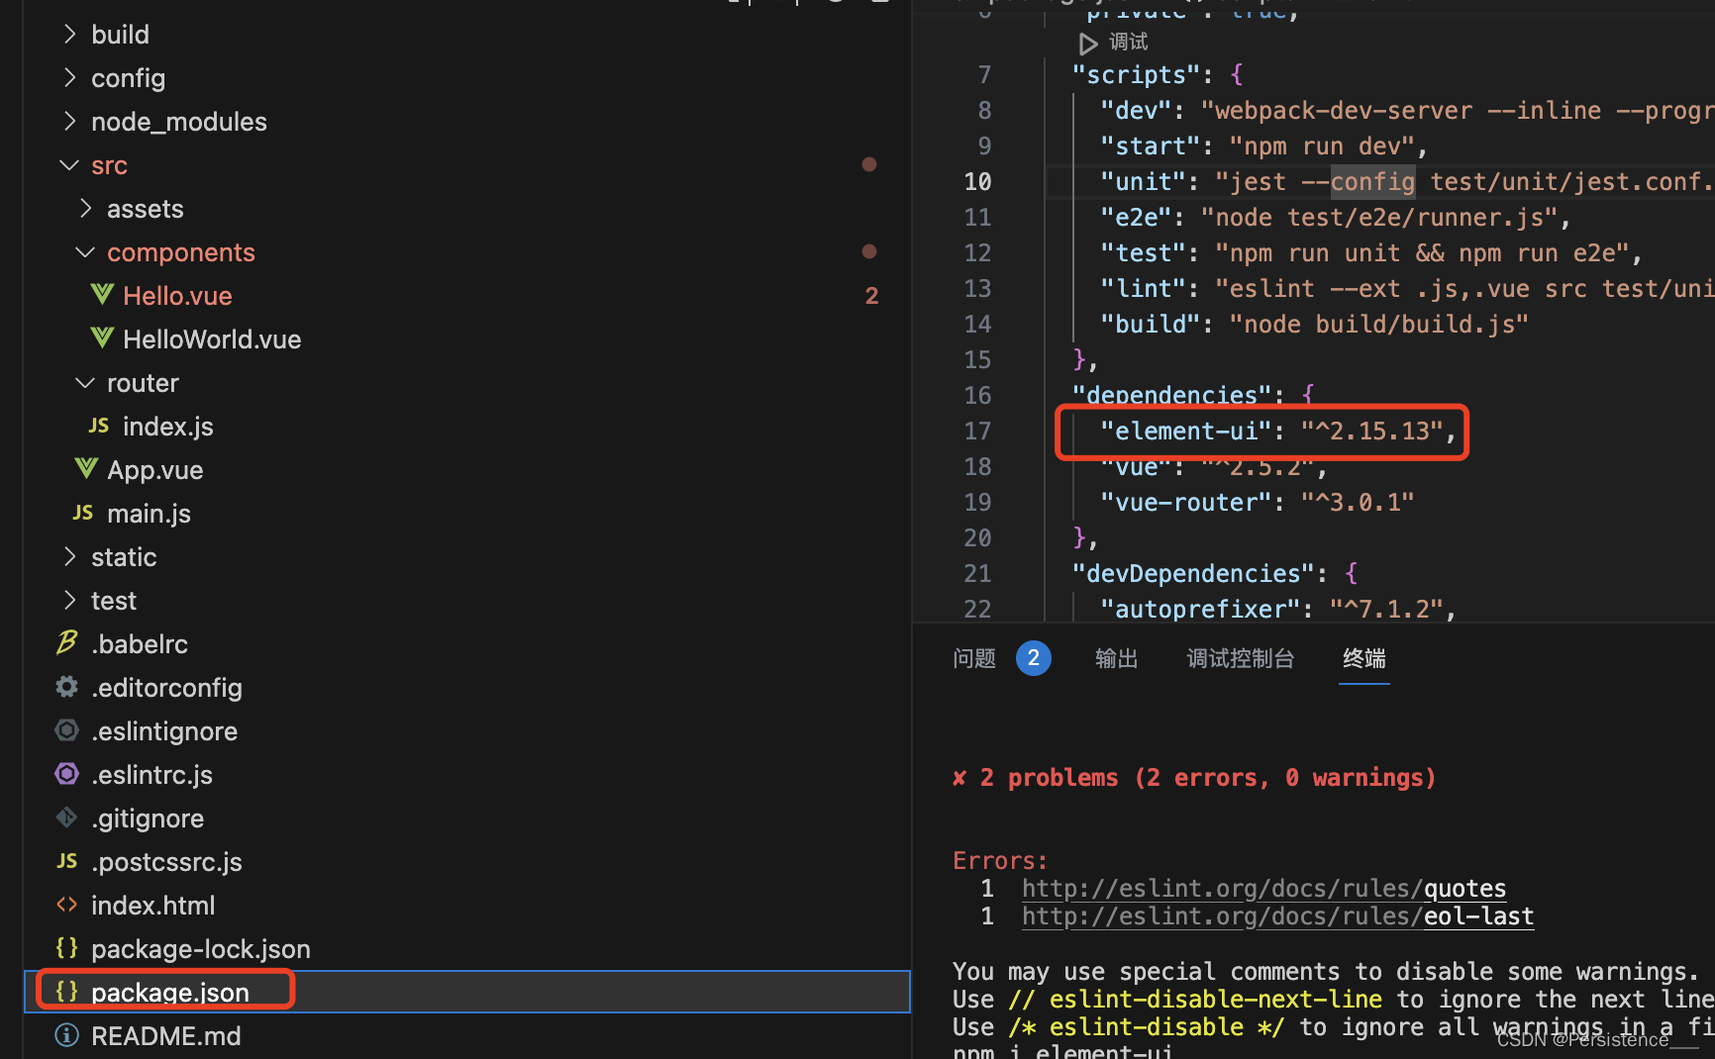The image size is (1715, 1059).
Task: Click the Vue icon of HelloWorld.vue
Action: (102, 338)
